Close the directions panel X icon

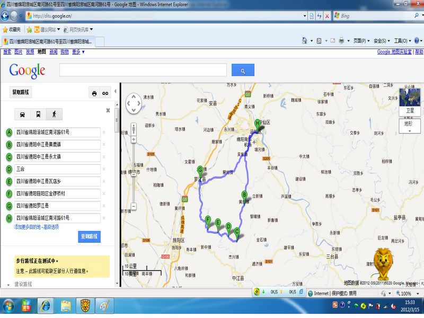(x=108, y=110)
